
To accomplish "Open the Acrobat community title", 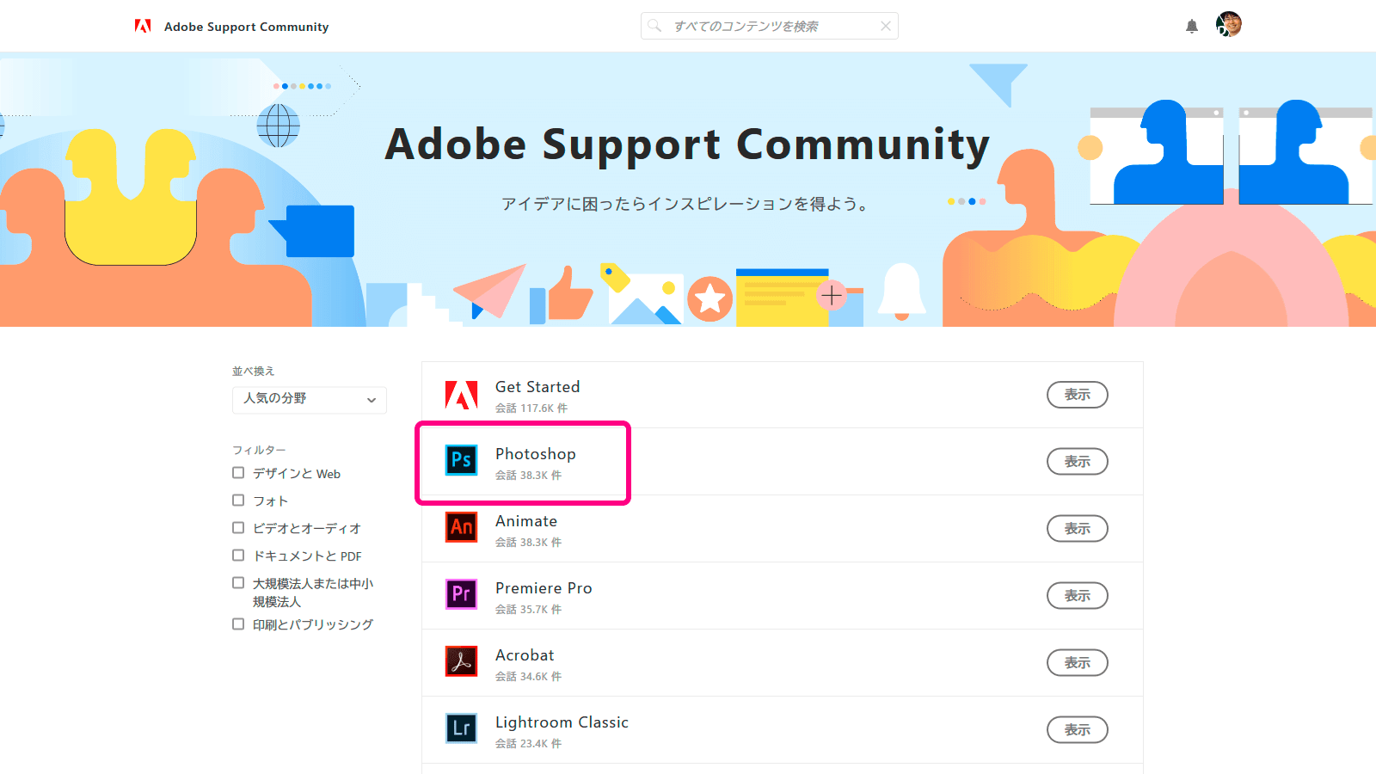I will 525,655.
